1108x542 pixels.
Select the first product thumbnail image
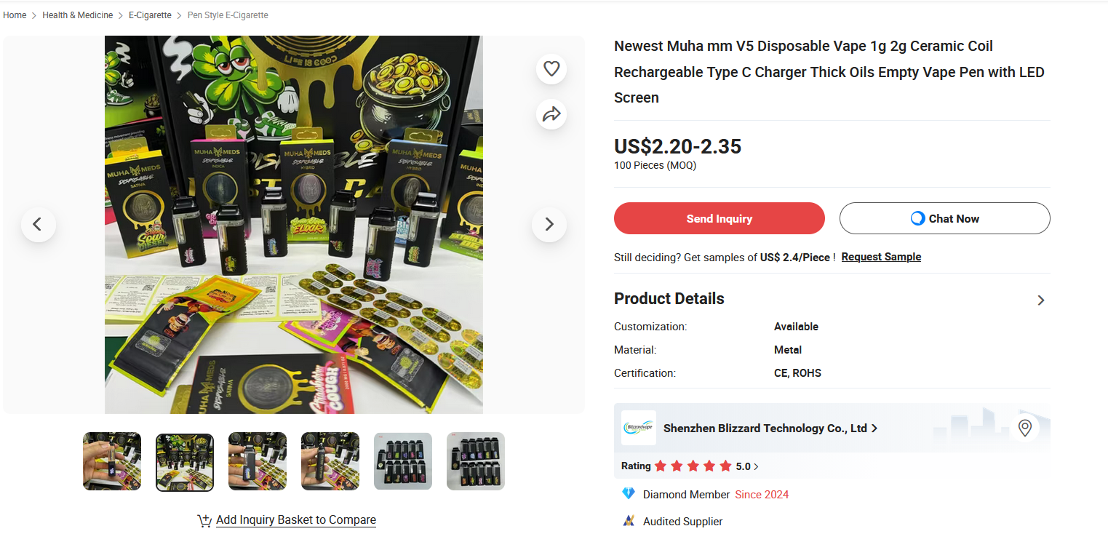pyautogui.click(x=112, y=461)
